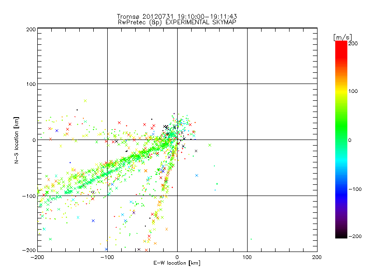Viewport: 373px width, 280px height.
Task: Click the E-W axis tick label "0"
Action: click(x=177, y=257)
